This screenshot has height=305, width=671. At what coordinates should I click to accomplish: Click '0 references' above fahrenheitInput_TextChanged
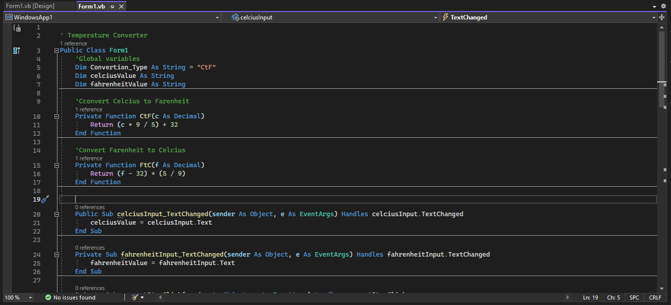pyautogui.click(x=90, y=248)
